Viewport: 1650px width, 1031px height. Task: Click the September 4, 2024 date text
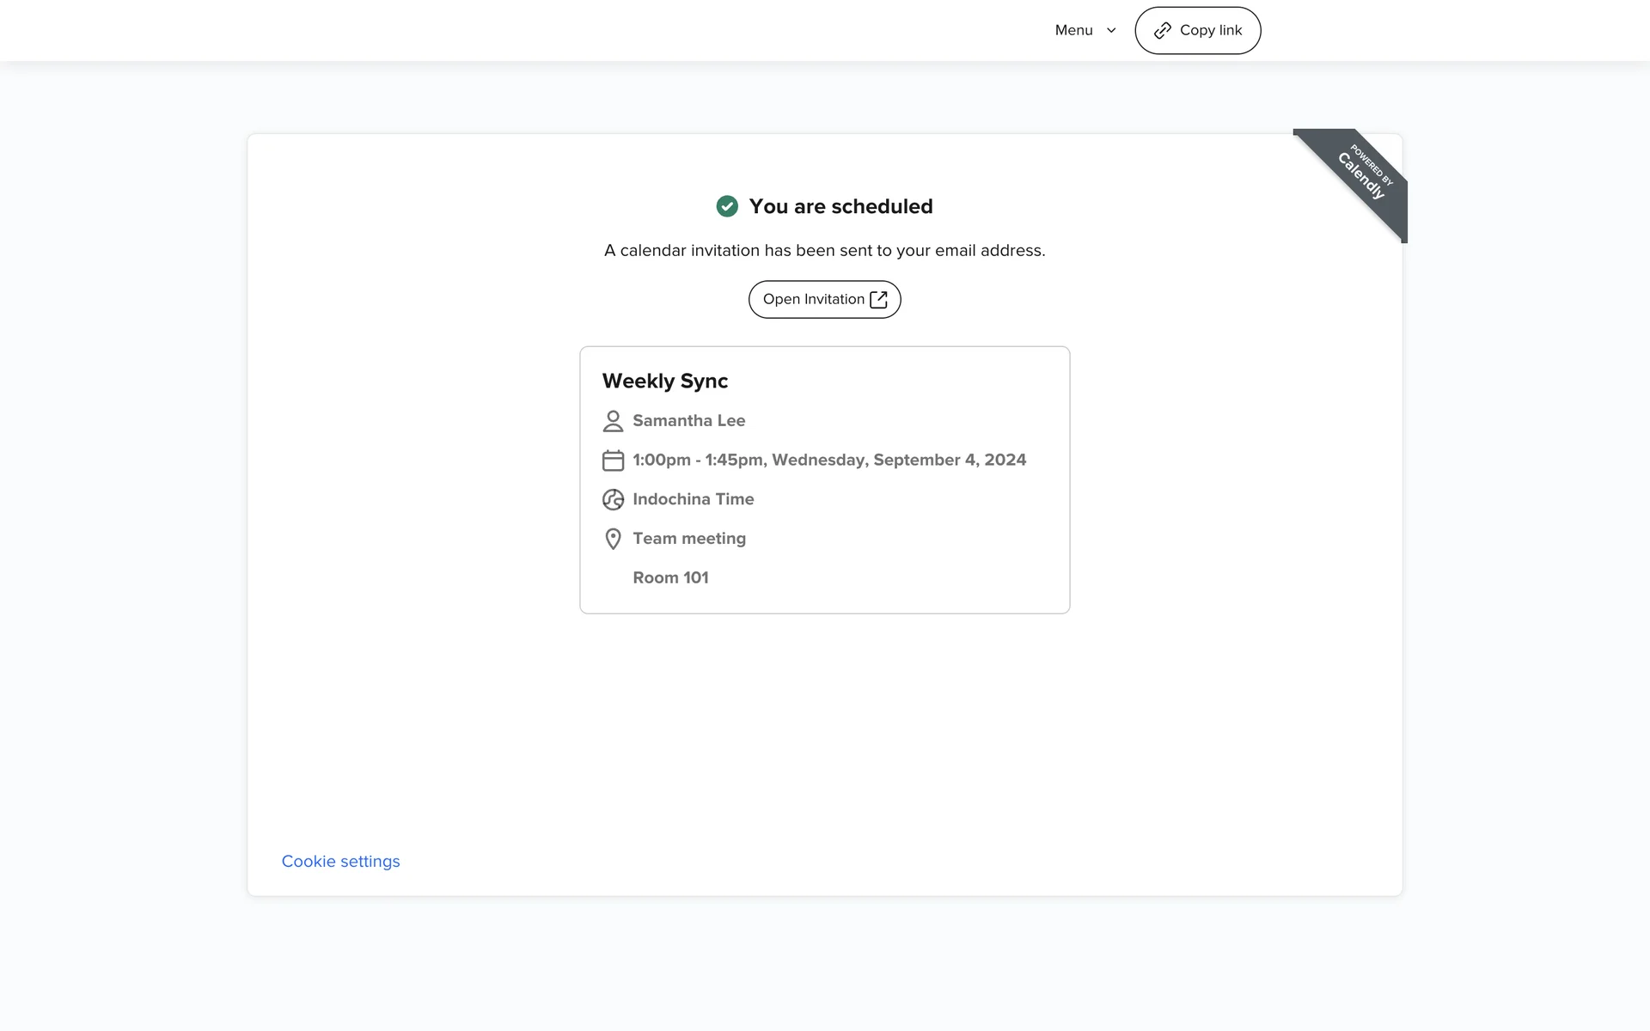(x=950, y=460)
